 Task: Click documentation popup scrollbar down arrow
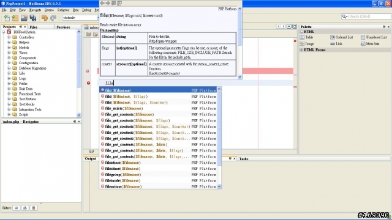239,77
